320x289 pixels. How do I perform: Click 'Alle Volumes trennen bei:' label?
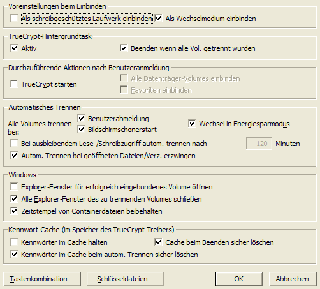pos(40,128)
